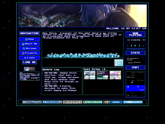
Task: Click the STATS header label
Action: [135, 53]
